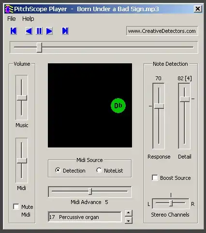
Task: Pause the song playback
Action: click(39, 31)
